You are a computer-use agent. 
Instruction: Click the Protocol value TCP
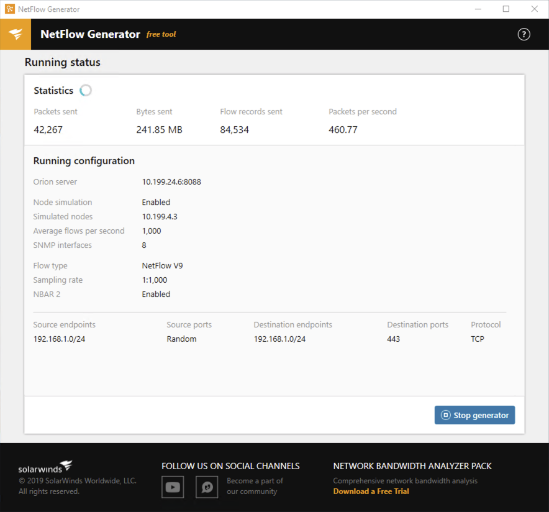[x=477, y=339]
